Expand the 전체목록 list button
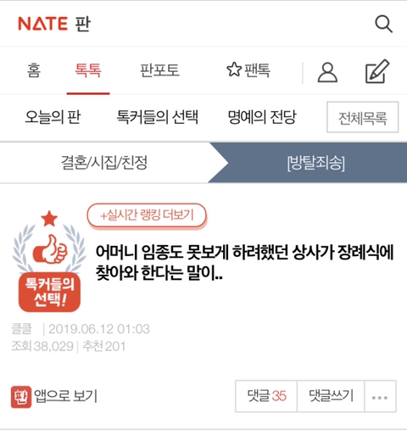Viewport: 407px width, 441px height. (363, 117)
